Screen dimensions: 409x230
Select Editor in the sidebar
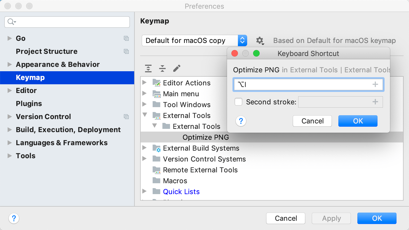pos(26,91)
